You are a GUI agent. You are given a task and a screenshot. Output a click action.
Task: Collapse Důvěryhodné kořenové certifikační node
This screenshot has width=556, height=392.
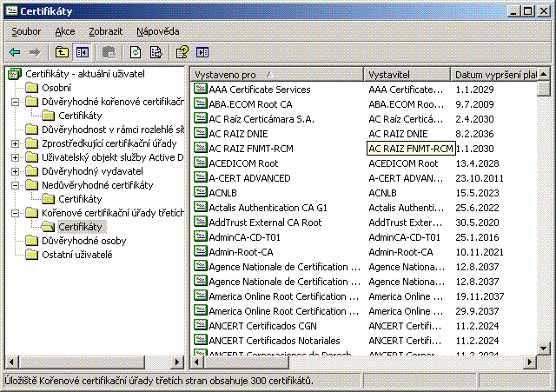[x=16, y=102]
